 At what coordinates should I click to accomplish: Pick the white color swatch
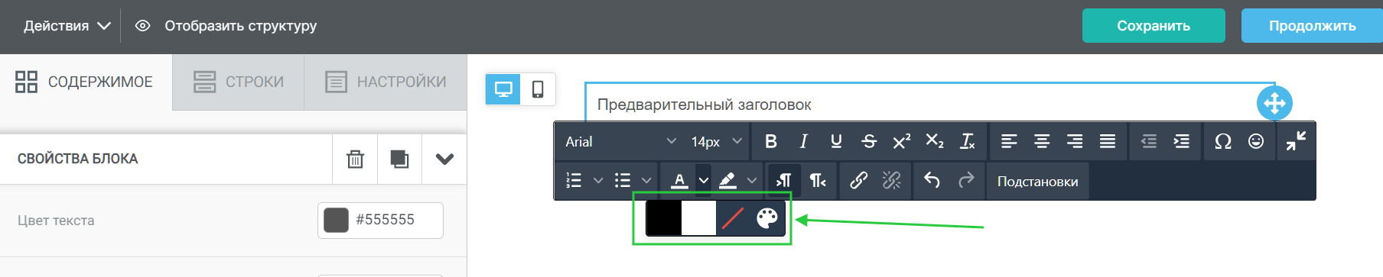[x=698, y=218]
